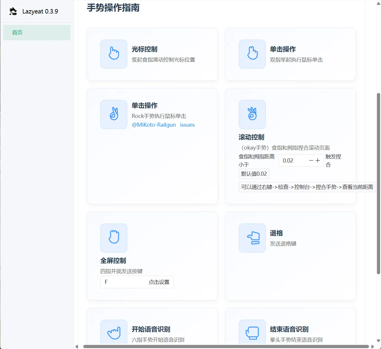This screenshot has width=381, height=349.
Task: Click 点击设置 to set fullscreen key
Action: coord(159,282)
